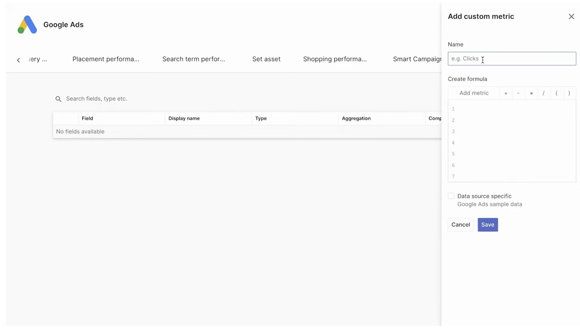Viewport: 580px width, 332px height.
Task: Click the Google Ads logo
Action: 27,24
